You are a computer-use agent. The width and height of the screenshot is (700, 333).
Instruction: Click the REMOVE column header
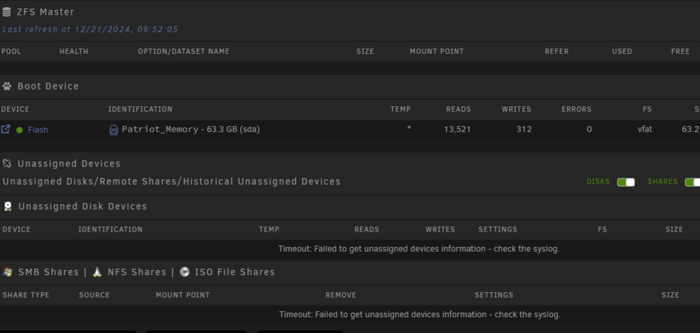pos(341,295)
